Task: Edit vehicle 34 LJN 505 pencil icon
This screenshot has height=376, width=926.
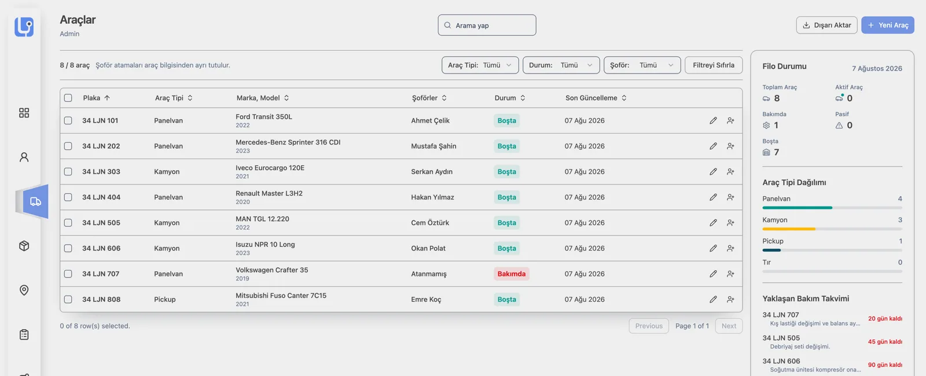Action: click(x=713, y=222)
